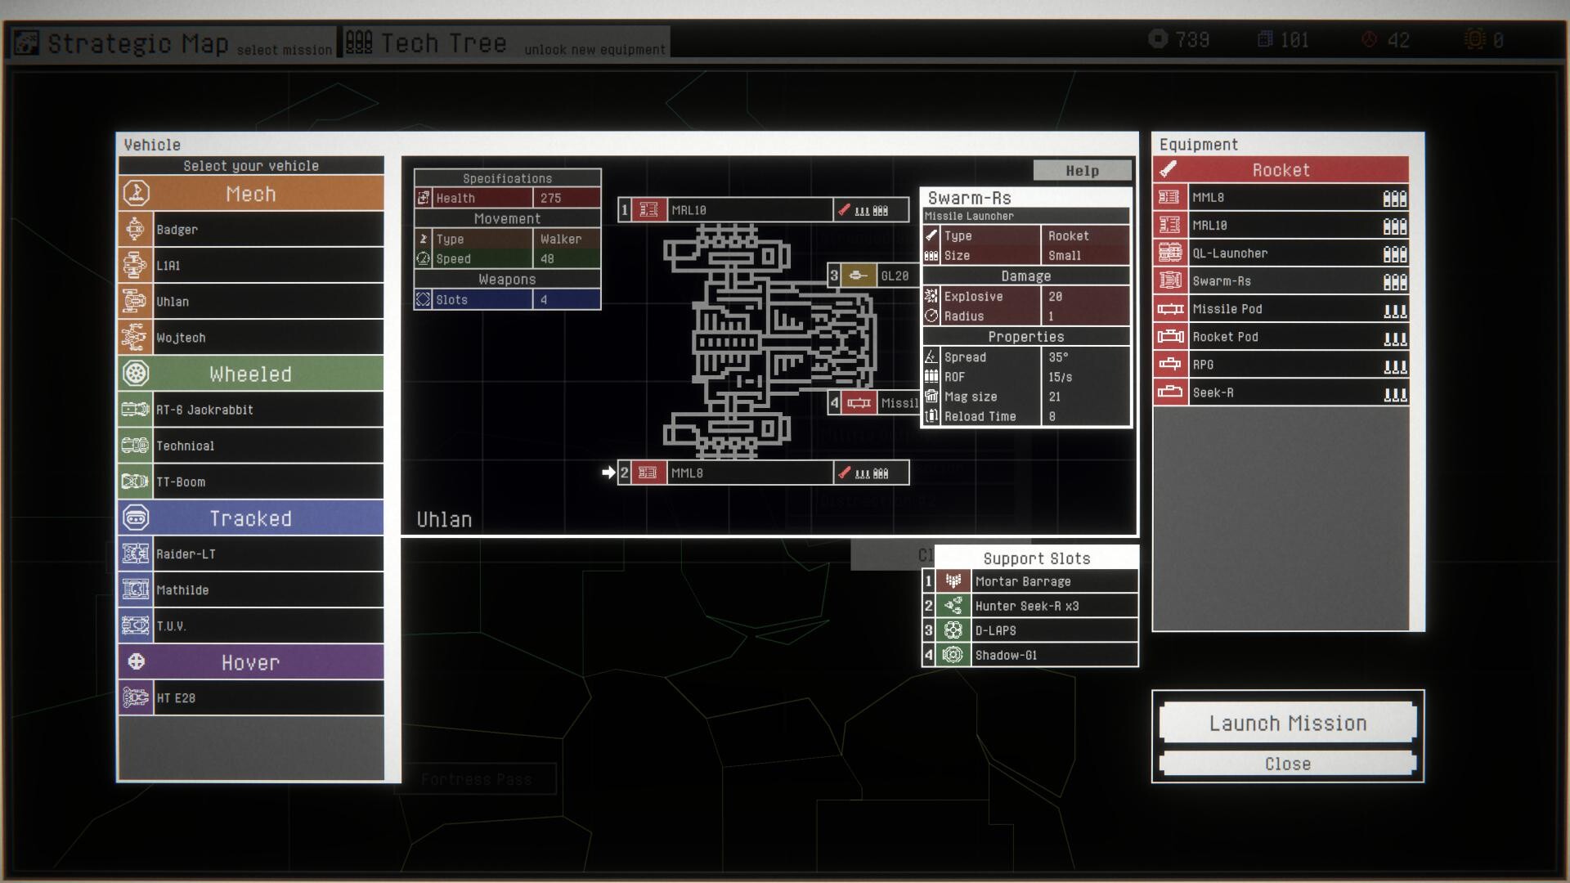The width and height of the screenshot is (1570, 883).
Task: Click the Shadow-G1 drone icon in Support Slots
Action: 953,654
